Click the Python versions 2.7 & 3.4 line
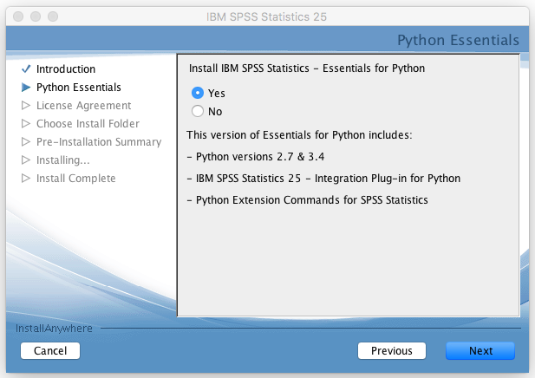 [256, 157]
